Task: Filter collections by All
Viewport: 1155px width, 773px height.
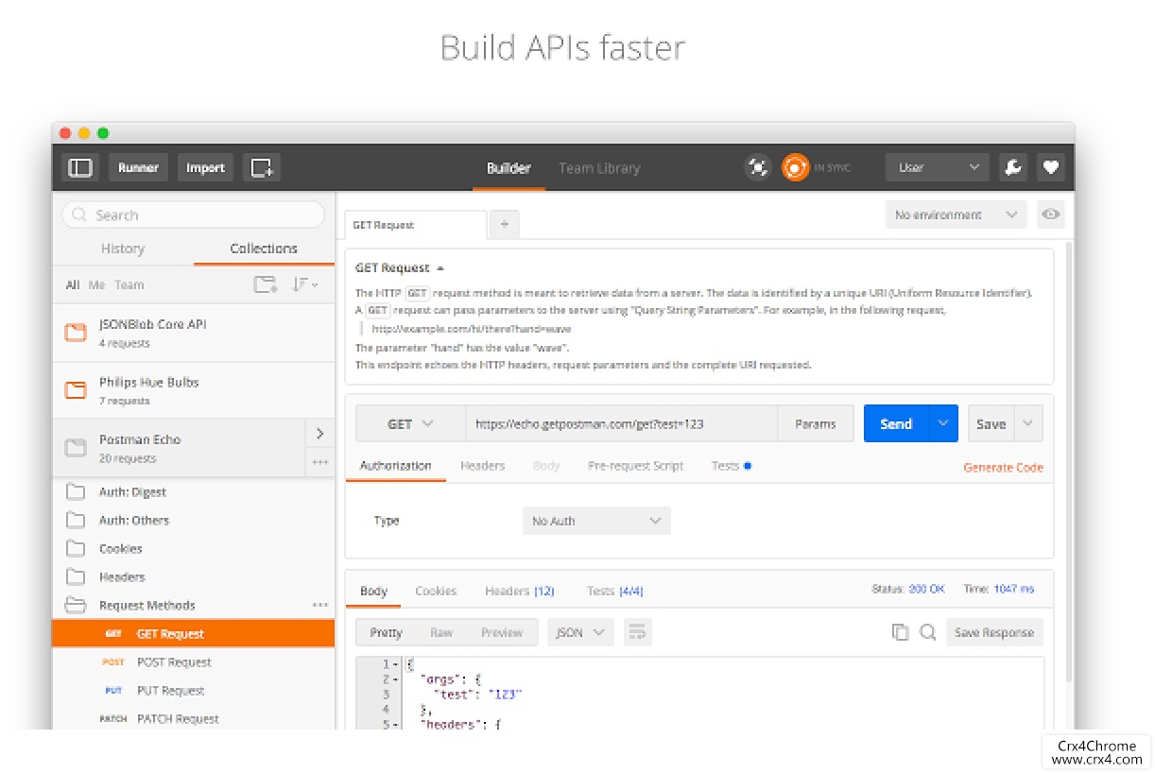Action: point(73,284)
